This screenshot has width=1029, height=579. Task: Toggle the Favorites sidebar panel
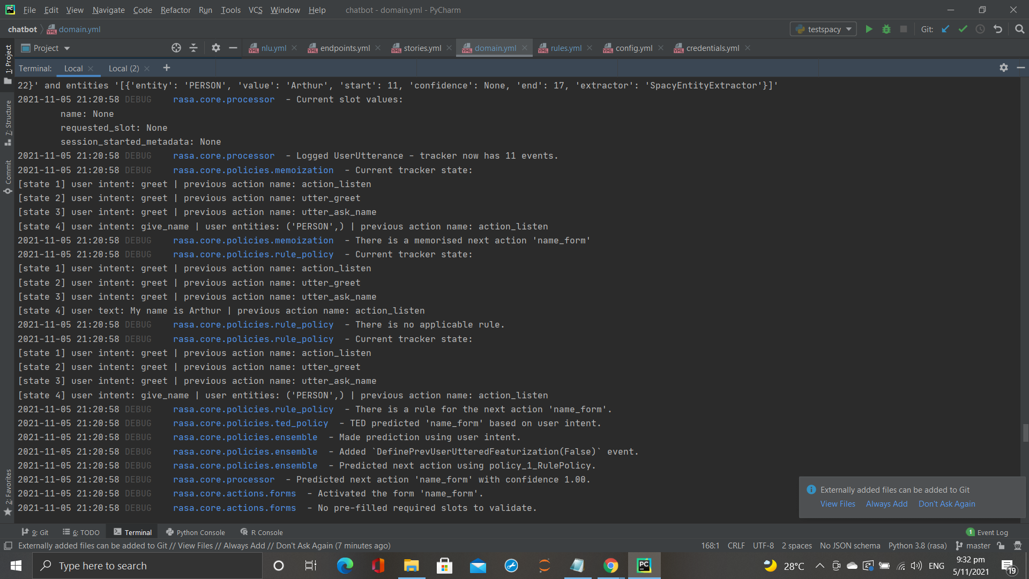click(x=8, y=488)
